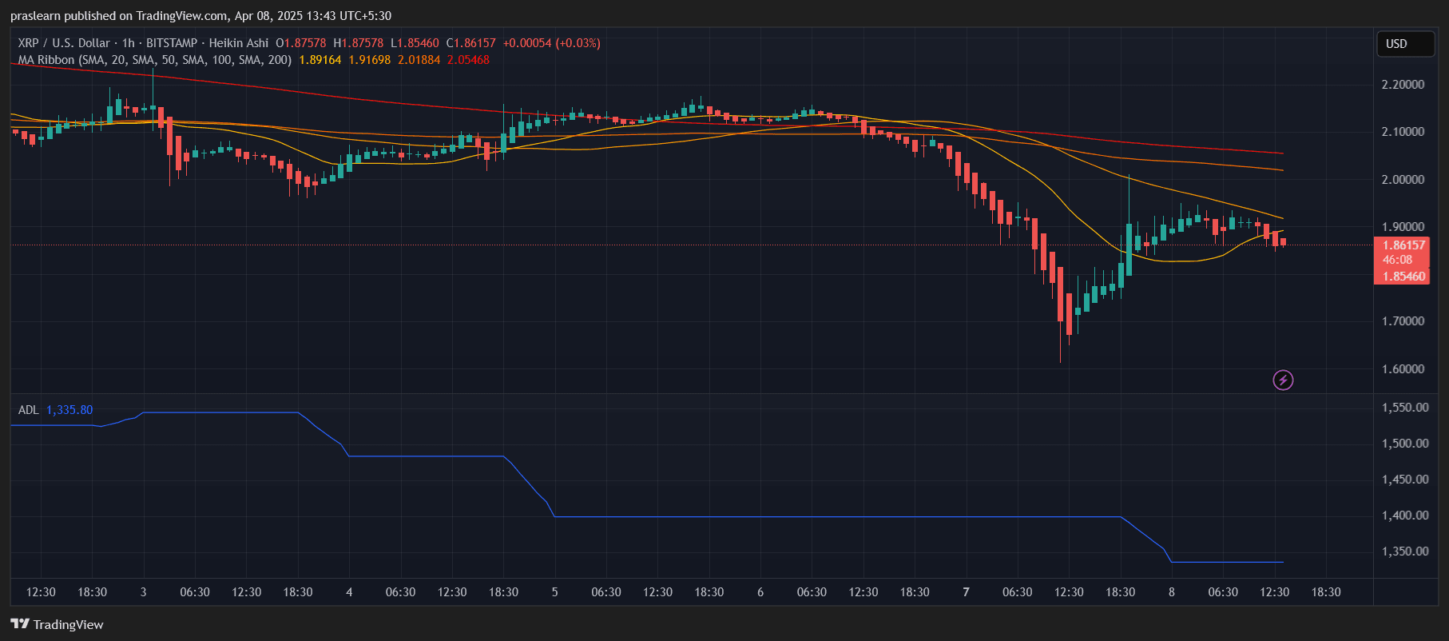
Task: Click the close value C1.86157 in legend
Action: [x=471, y=43]
